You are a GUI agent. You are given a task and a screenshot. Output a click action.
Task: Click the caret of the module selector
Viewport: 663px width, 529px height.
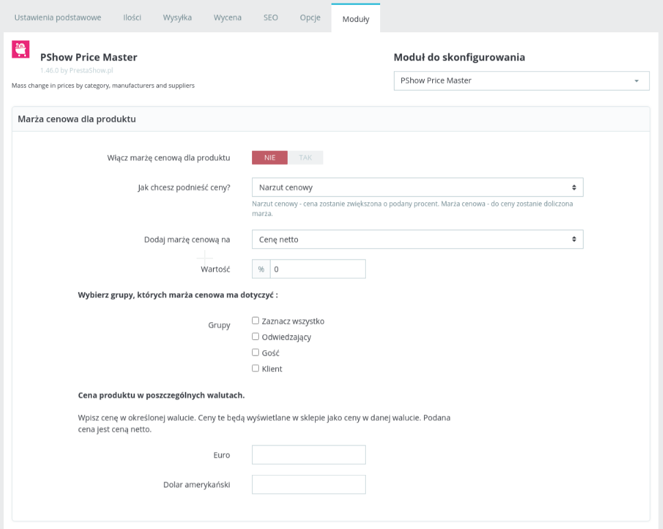(x=636, y=81)
